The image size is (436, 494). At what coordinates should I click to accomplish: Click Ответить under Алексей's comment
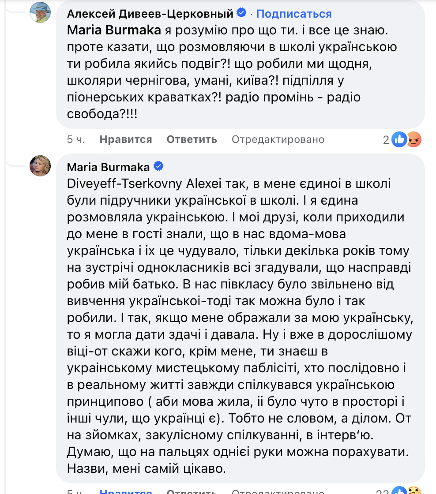[x=192, y=139]
